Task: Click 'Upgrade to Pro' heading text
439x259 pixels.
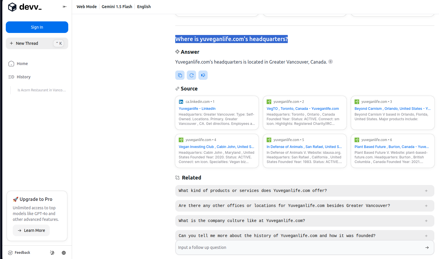Action: [36, 199]
